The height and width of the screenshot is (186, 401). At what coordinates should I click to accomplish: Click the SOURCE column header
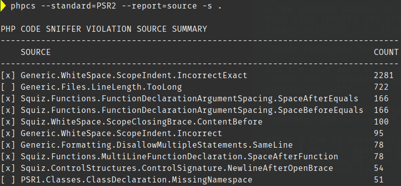coord(35,52)
